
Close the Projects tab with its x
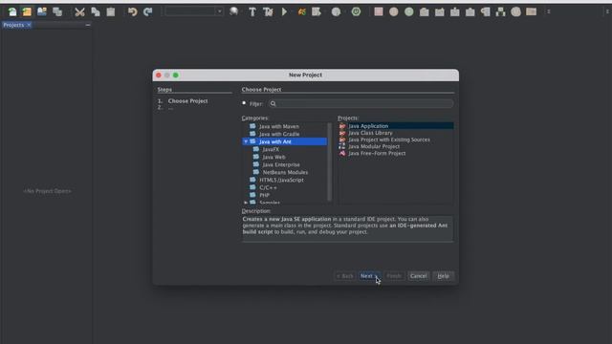tap(29, 25)
